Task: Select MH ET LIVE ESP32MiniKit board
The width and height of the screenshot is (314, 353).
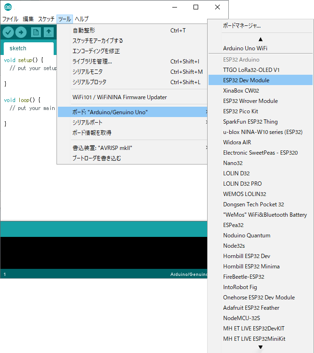Action: click(x=260, y=339)
